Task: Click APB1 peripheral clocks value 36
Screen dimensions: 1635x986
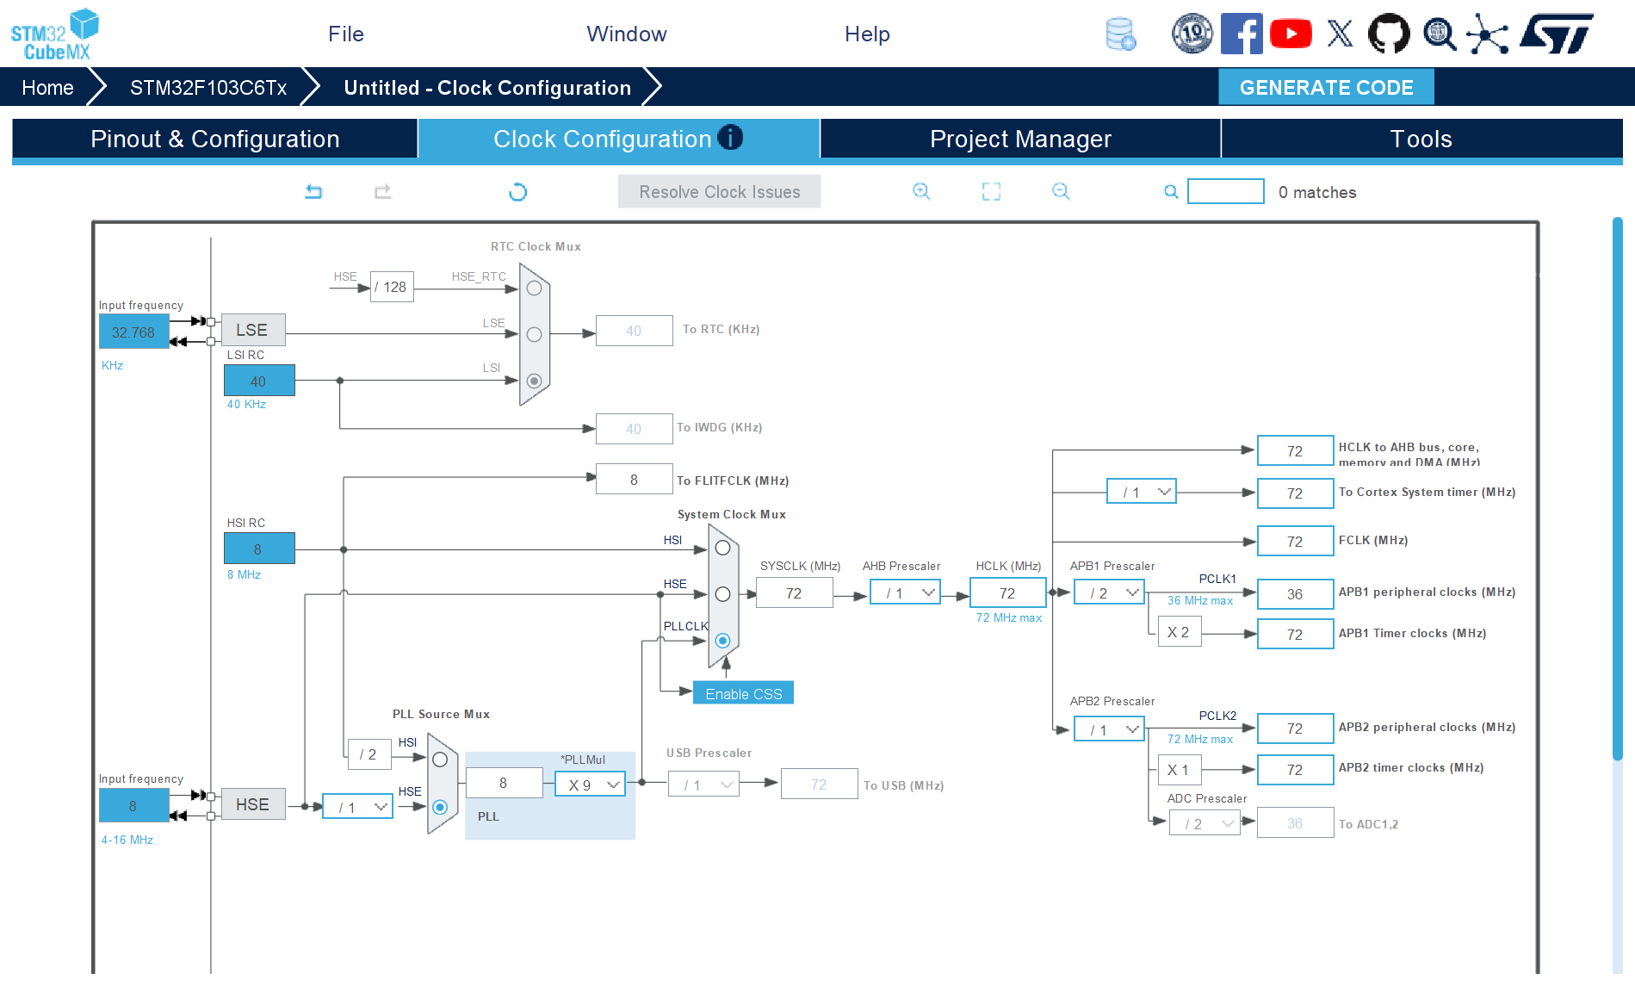Action: click(x=1295, y=593)
